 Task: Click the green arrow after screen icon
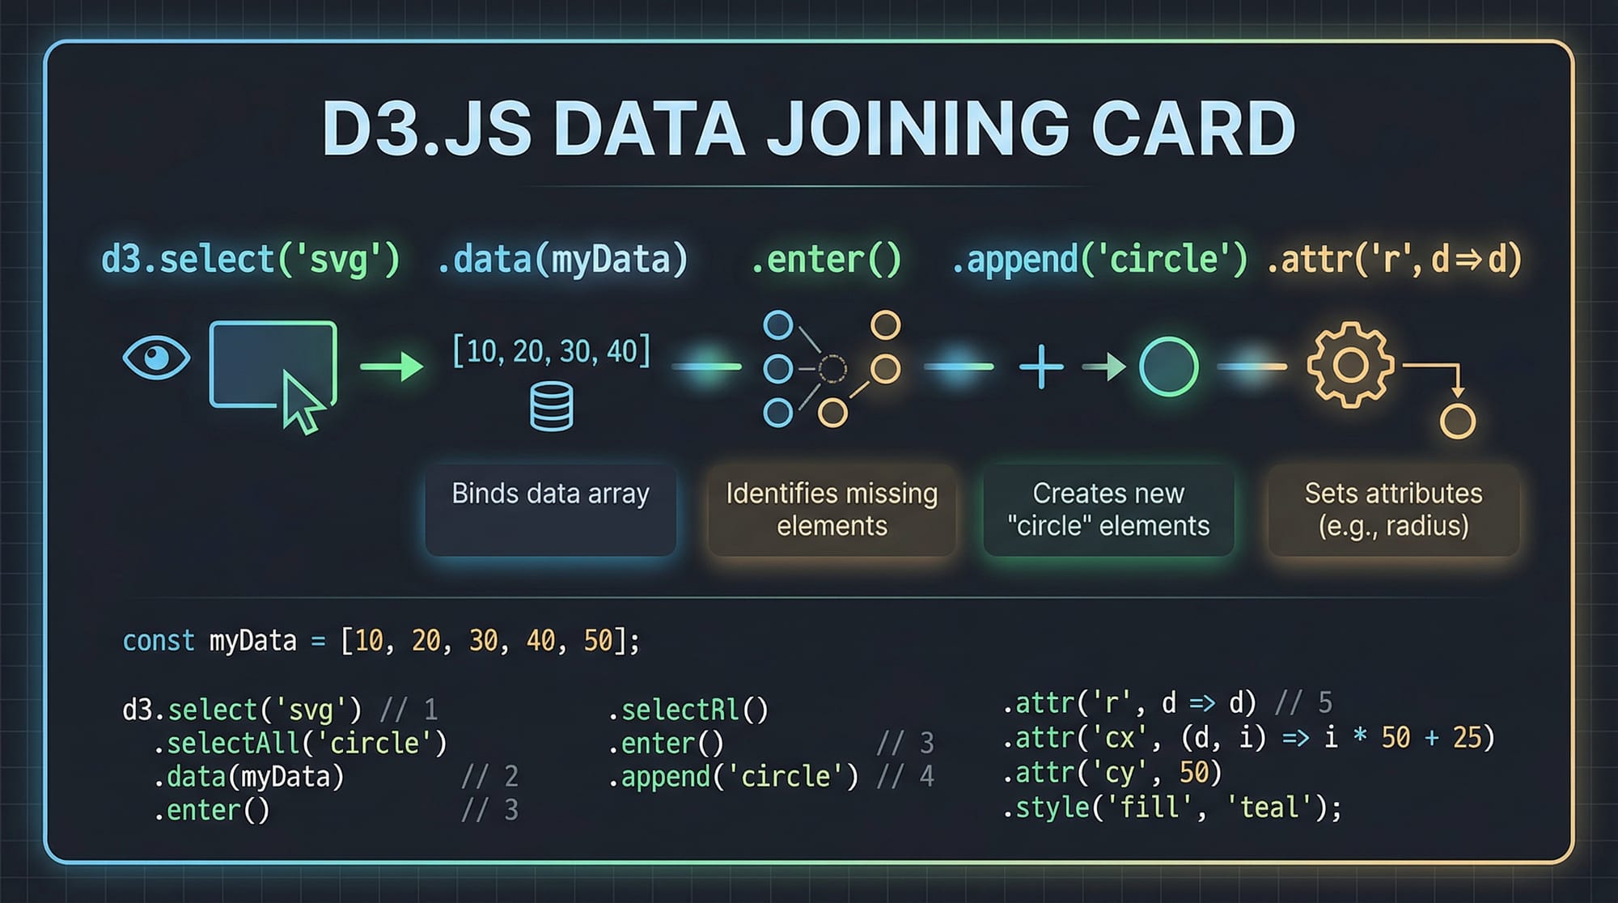[x=392, y=367]
